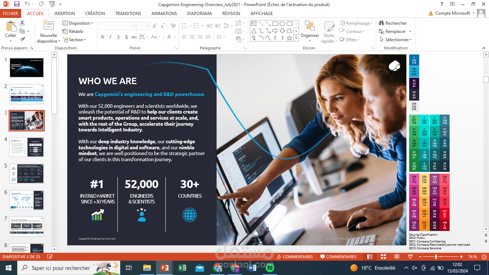Select the triangle shape in shapes gallery
Image resolution: width=489 pixels, height=275 pixels.
[x=254, y=31]
